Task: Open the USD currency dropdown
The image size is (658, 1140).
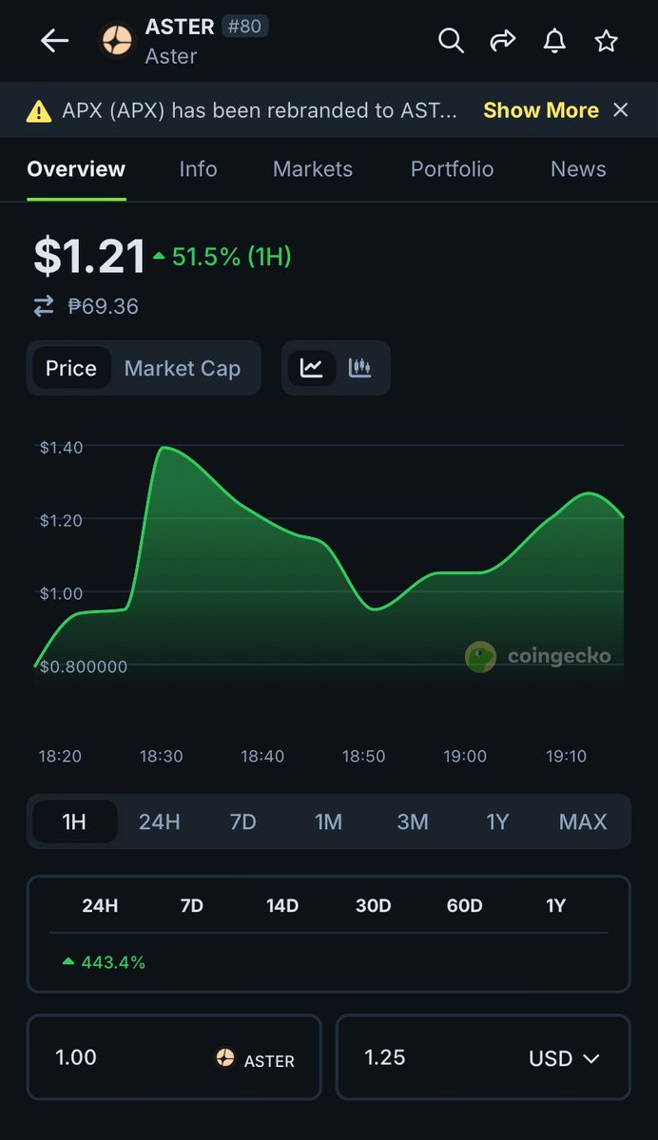Action: pos(565,1058)
